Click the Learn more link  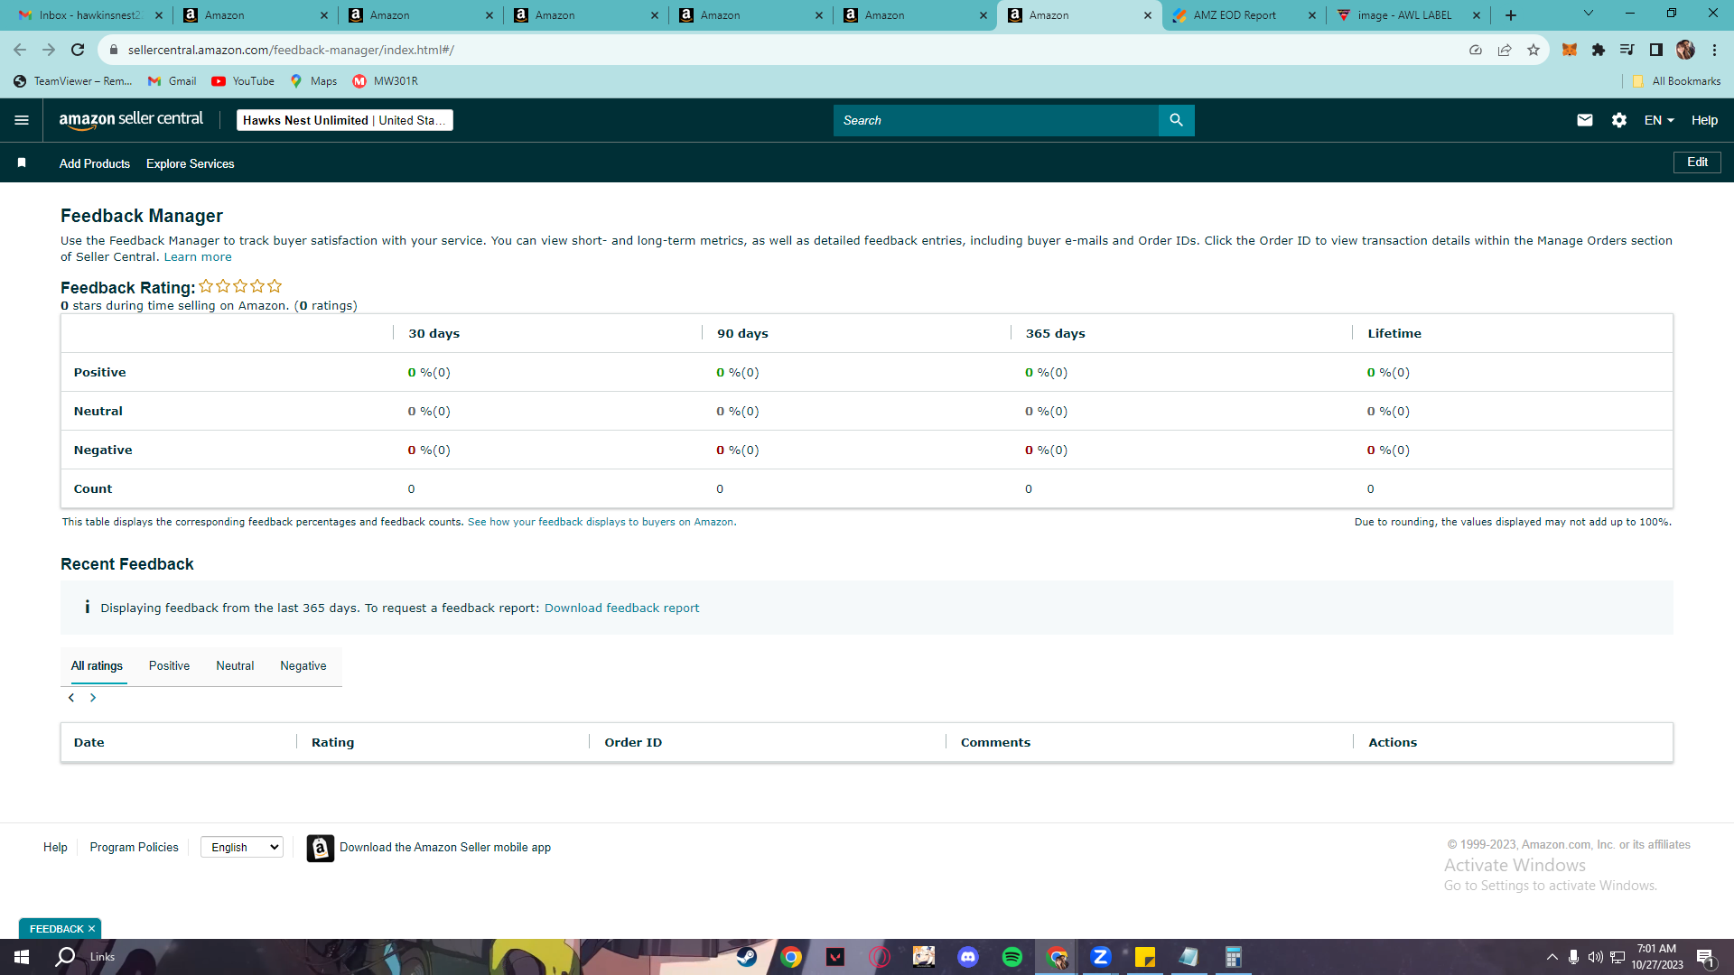click(198, 257)
